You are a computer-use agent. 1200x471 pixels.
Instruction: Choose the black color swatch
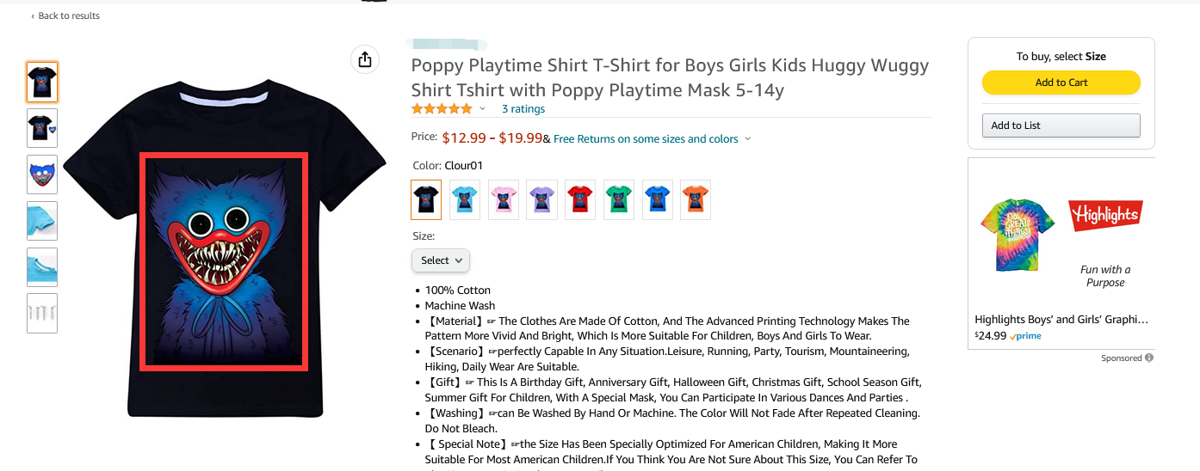pyautogui.click(x=426, y=200)
